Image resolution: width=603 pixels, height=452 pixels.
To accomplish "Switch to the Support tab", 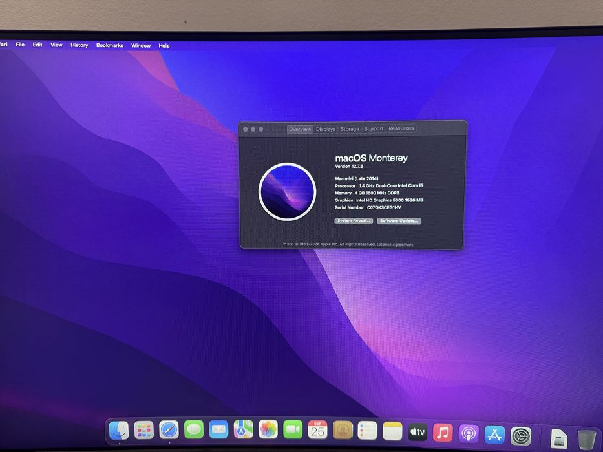I will point(374,128).
